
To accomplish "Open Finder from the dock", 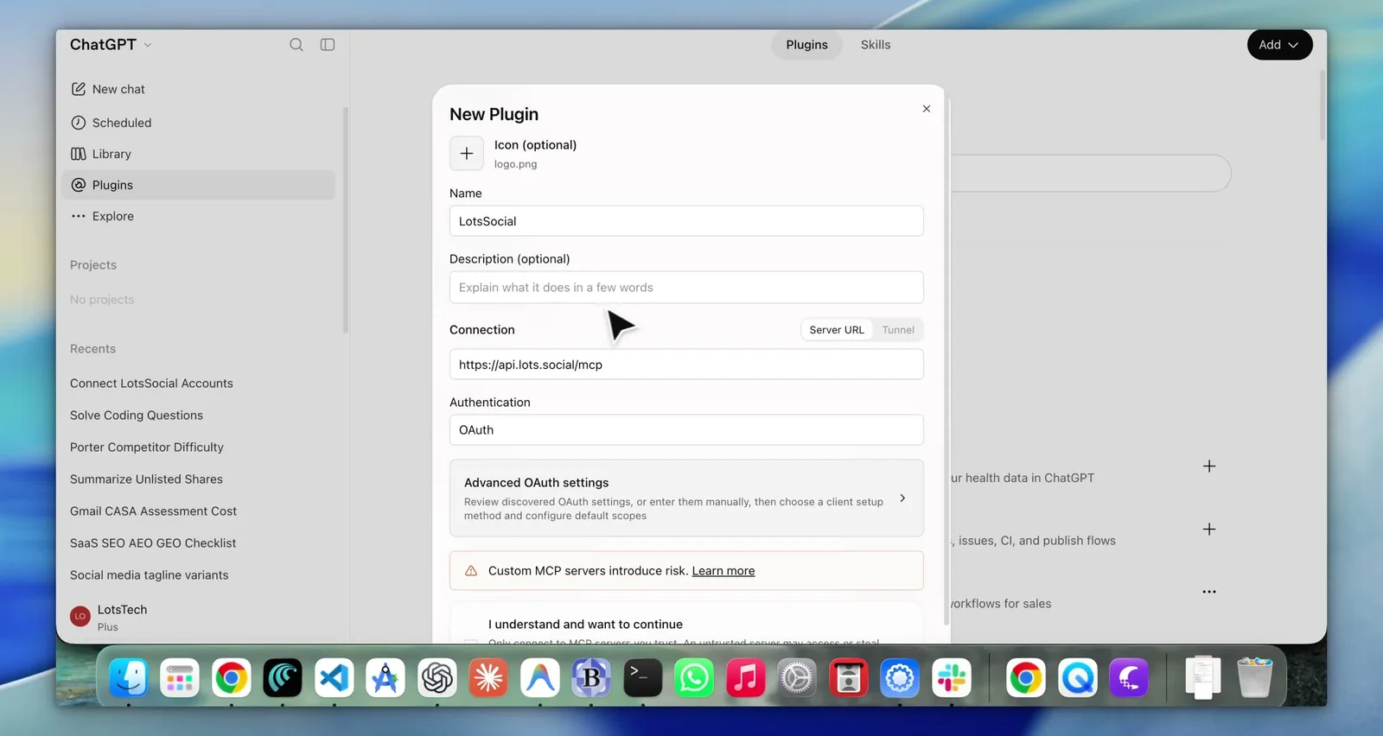I will (129, 678).
